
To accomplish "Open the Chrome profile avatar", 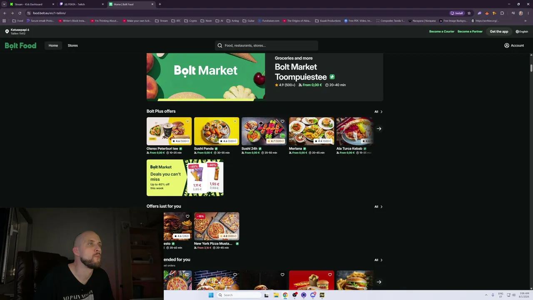I will click(x=521, y=13).
